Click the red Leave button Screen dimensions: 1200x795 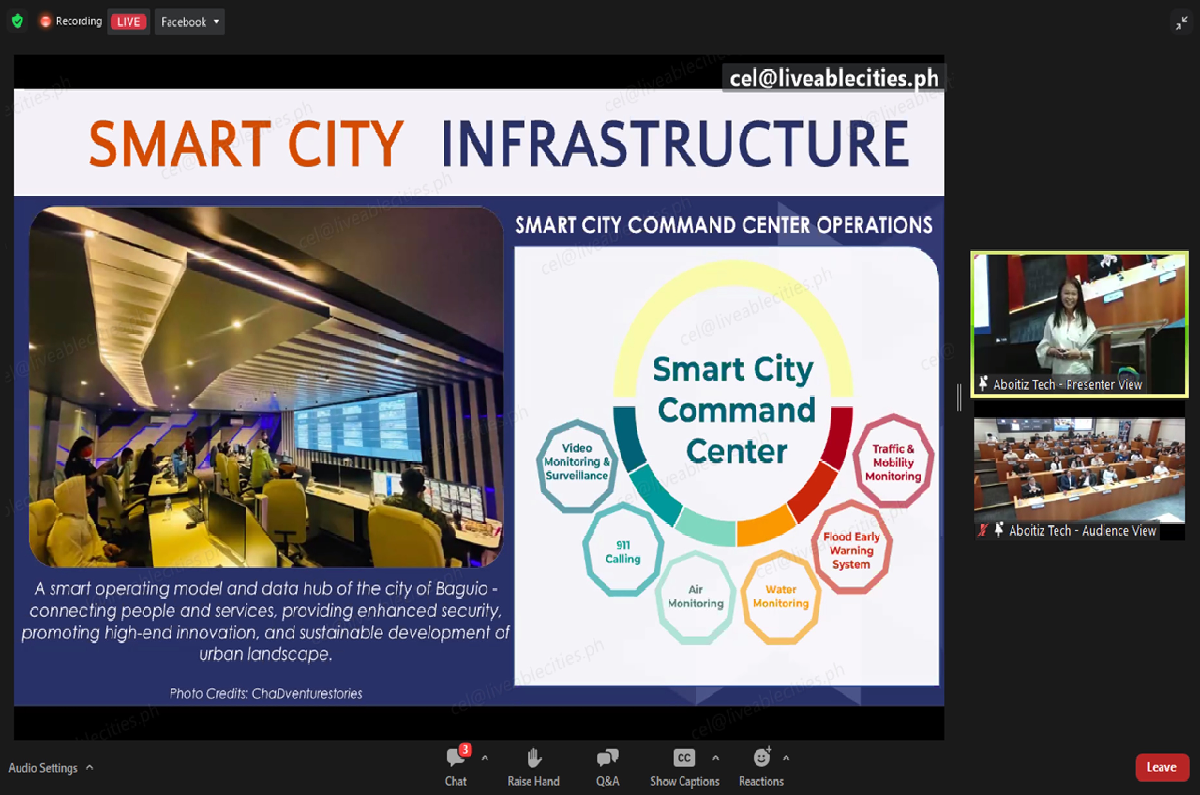pyautogui.click(x=1161, y=767)
